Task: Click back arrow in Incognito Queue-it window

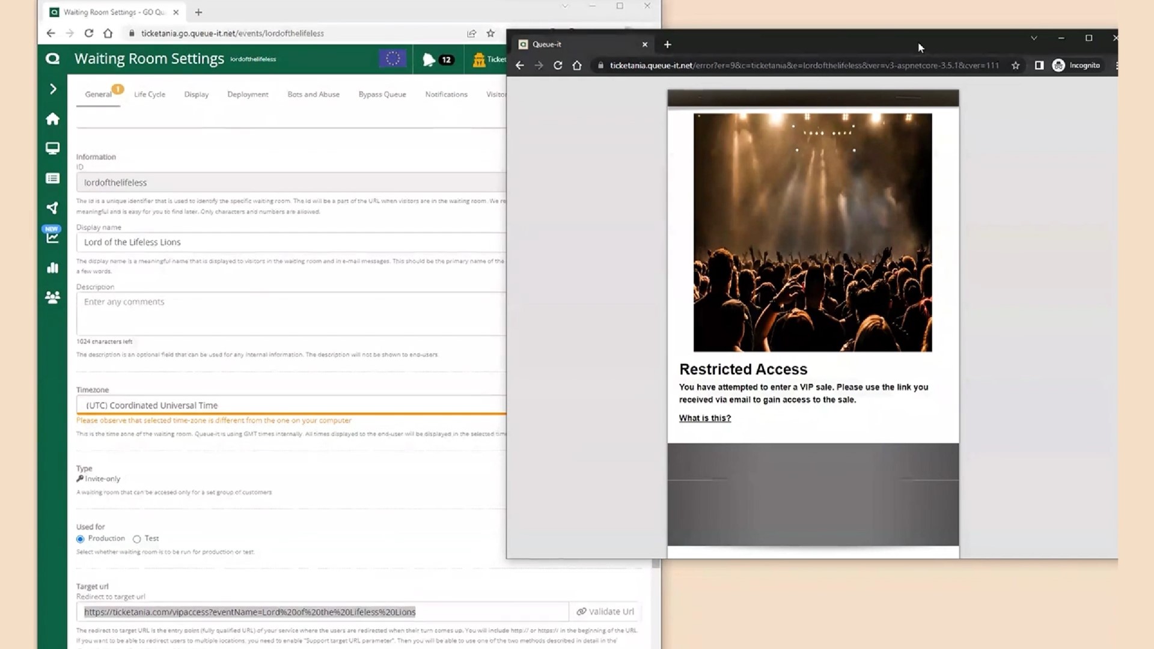Action: click(x=520, y=66)
